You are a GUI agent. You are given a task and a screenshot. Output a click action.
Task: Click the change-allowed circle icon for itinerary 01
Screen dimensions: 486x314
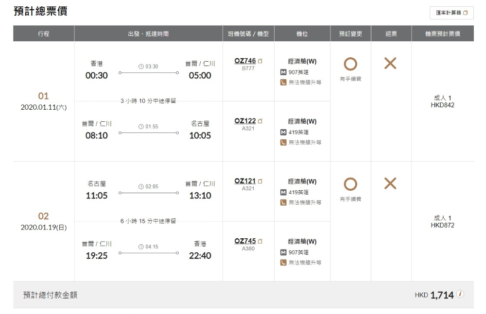pos(350,64)
